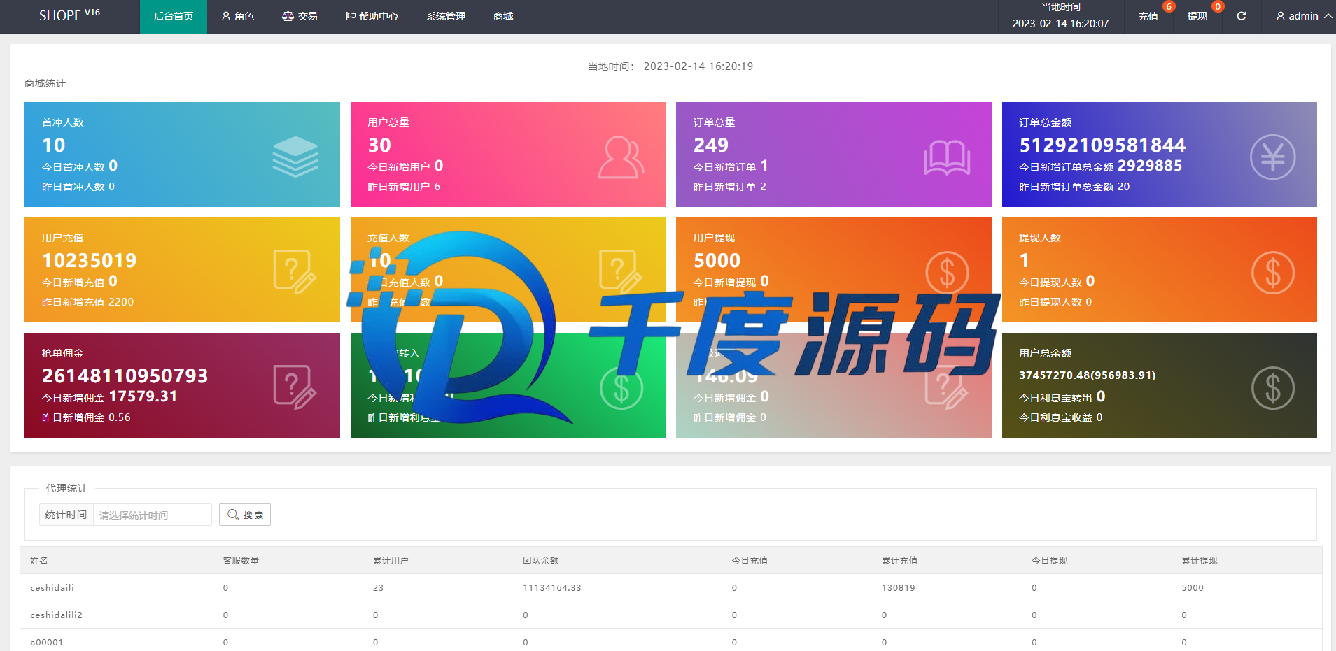Viewport: 1336px width, 651px height.
Task: Click the ceshidalili2 name cell
Action: [x=56, y=615]
